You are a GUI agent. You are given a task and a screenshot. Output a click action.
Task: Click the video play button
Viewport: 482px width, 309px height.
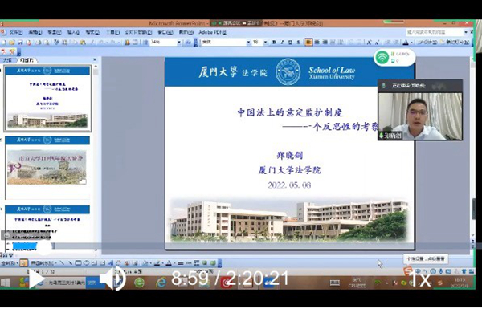(x=37, y=279)
